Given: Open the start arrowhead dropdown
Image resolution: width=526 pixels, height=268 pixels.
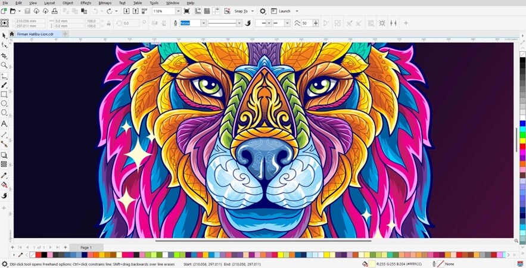Looking at the screenshot, I should (269, 23).
